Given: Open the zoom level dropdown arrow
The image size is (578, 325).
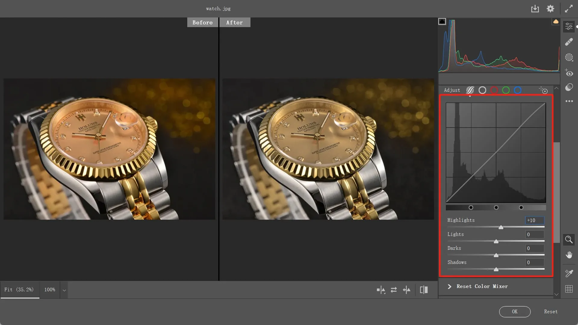Looking at the screenshot, I should pyautogui.click(x=64, y=290).
